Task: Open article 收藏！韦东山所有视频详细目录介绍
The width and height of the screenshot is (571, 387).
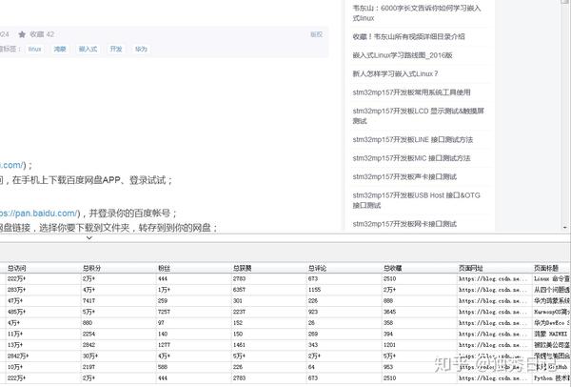Action: click(408, 36)
